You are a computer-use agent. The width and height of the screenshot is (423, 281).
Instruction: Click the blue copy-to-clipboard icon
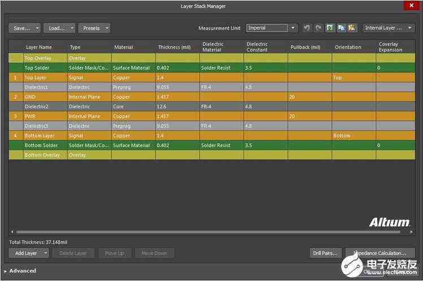[x=342, y=28]
